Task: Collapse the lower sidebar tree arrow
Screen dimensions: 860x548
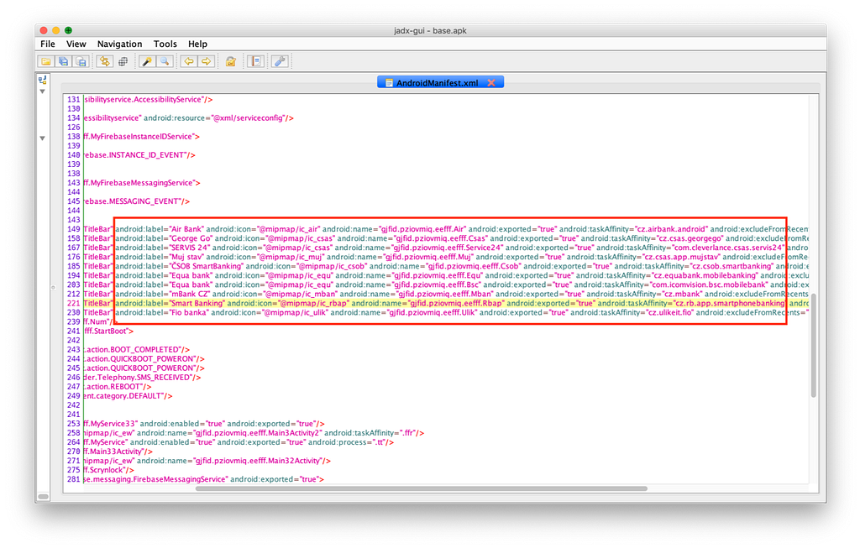Action: pos(42,138)
